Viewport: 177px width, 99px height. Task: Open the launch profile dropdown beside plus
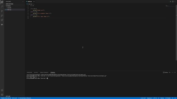[x=171, y=73]
